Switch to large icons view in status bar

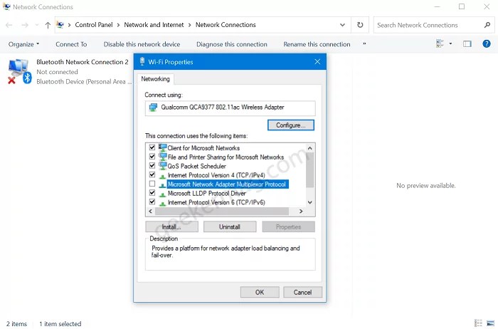coord(490,323)
